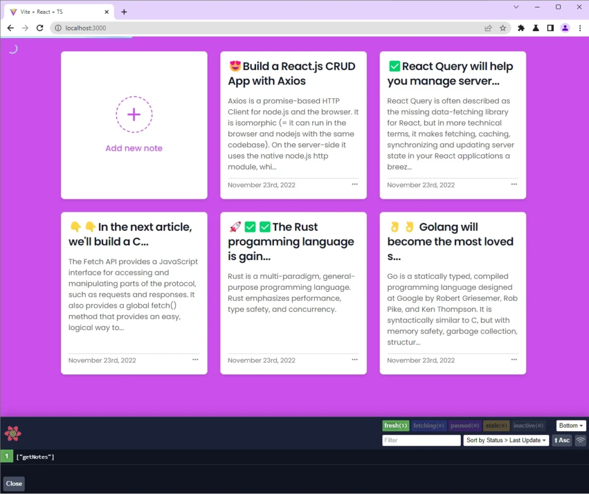Open the browser extensions puzzle icon
The width and height of the screenshot is (589, 494).
click(521, 28)
